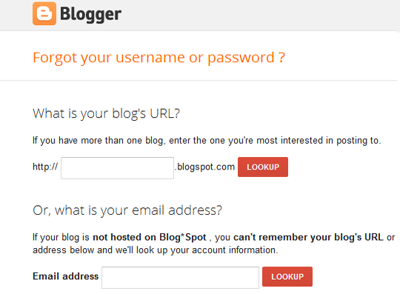Screen dimensions: 400x294
Task: Click the orange Blogger logo icon
Action: pyautogui.click(x=44, y=13)
